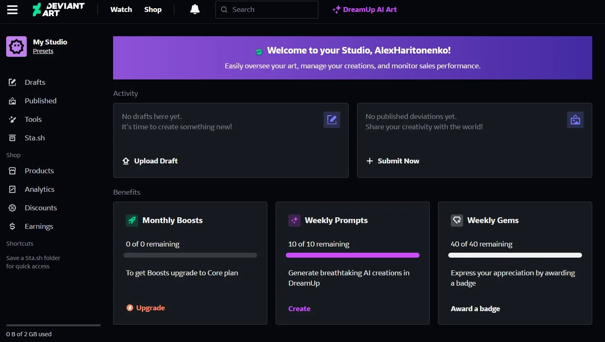The image size is (605, 342).
Task: Click the Weekly Prompts purple progress bar
Action: [353, 255]
